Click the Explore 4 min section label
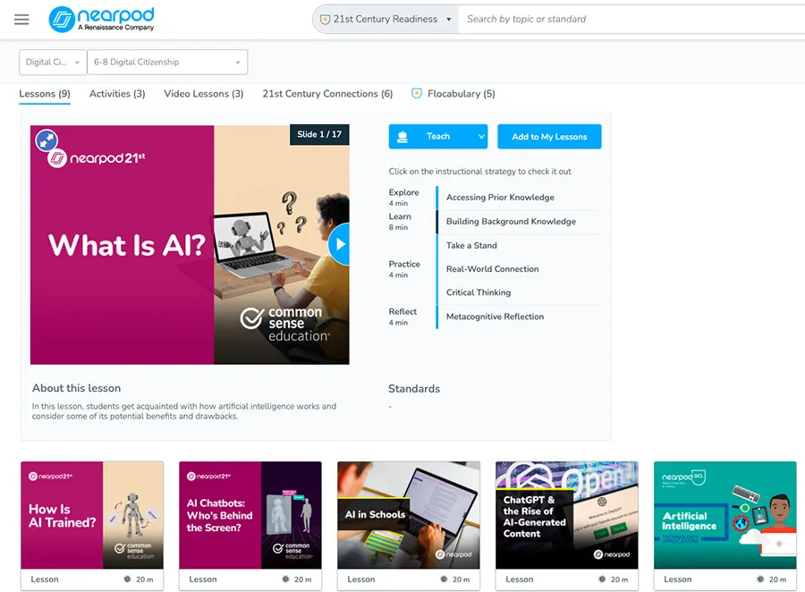 [404, 197]
